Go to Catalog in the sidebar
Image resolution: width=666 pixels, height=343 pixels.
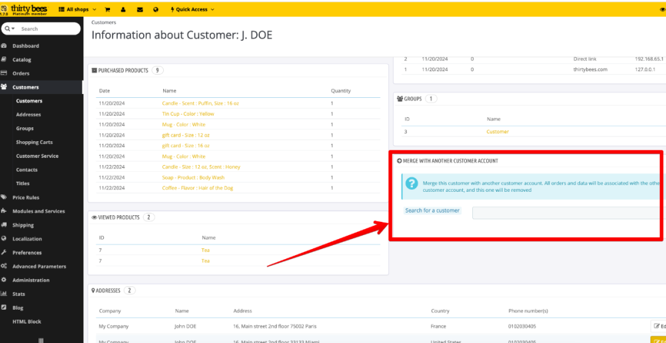coord(21,60)
